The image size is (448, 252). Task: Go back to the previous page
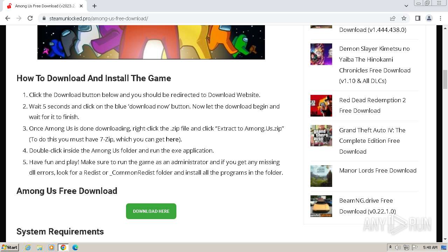(x=8, y=18)
